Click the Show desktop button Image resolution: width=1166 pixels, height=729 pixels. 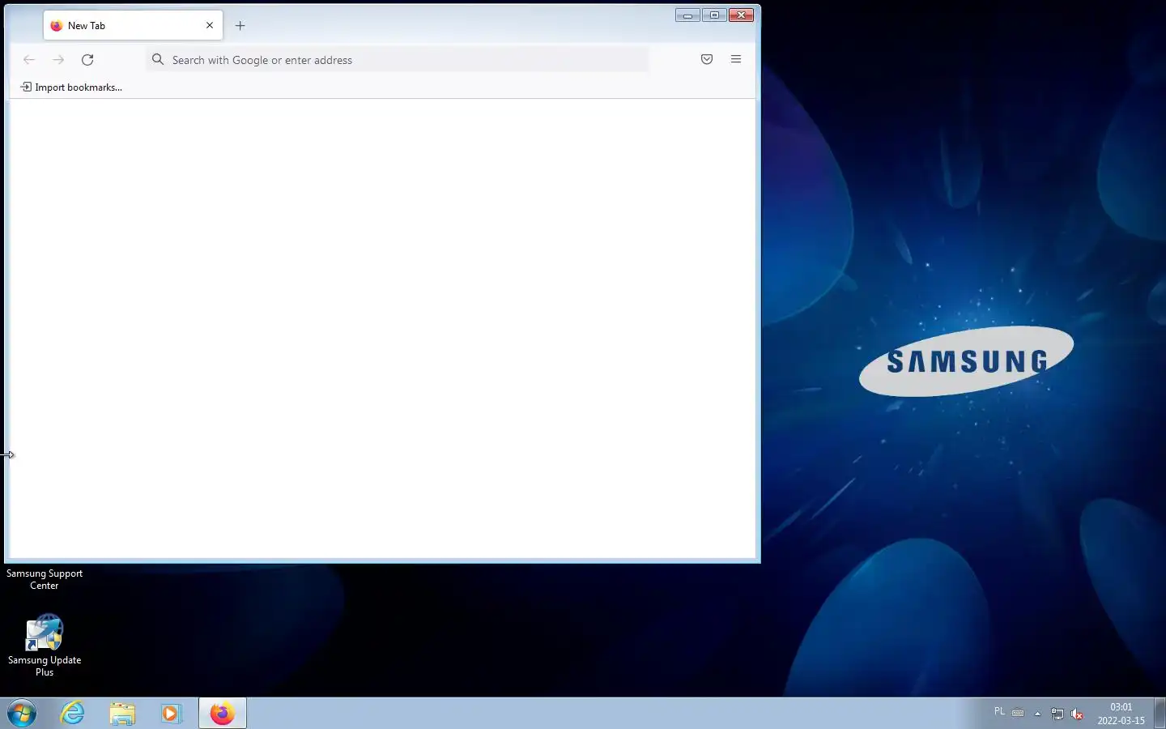click(x=1160, y=714)
